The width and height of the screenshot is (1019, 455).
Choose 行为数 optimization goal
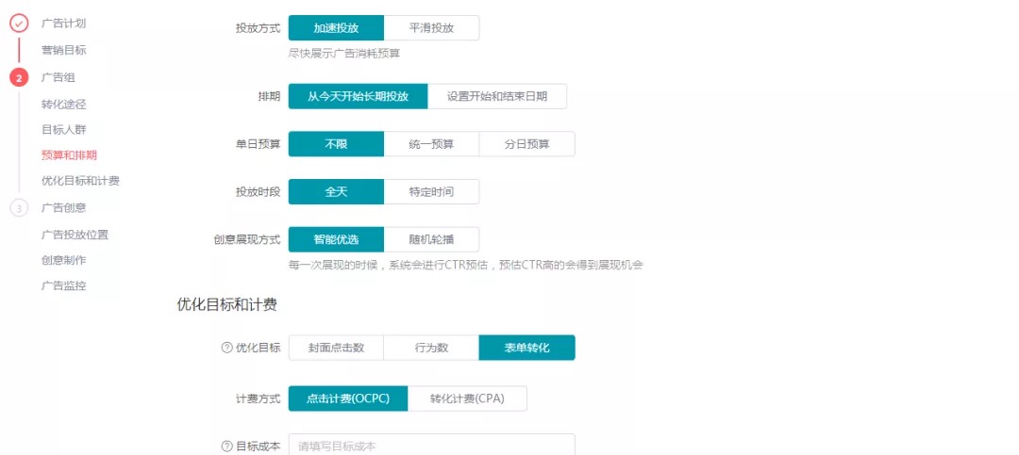coord(431,348)
